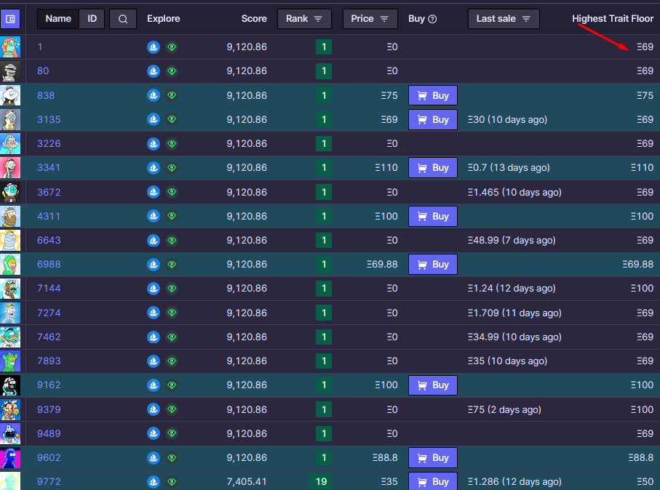Open the Price filter dropdown
Viewport: 660px width, 490px height.
tap(370, 19)
